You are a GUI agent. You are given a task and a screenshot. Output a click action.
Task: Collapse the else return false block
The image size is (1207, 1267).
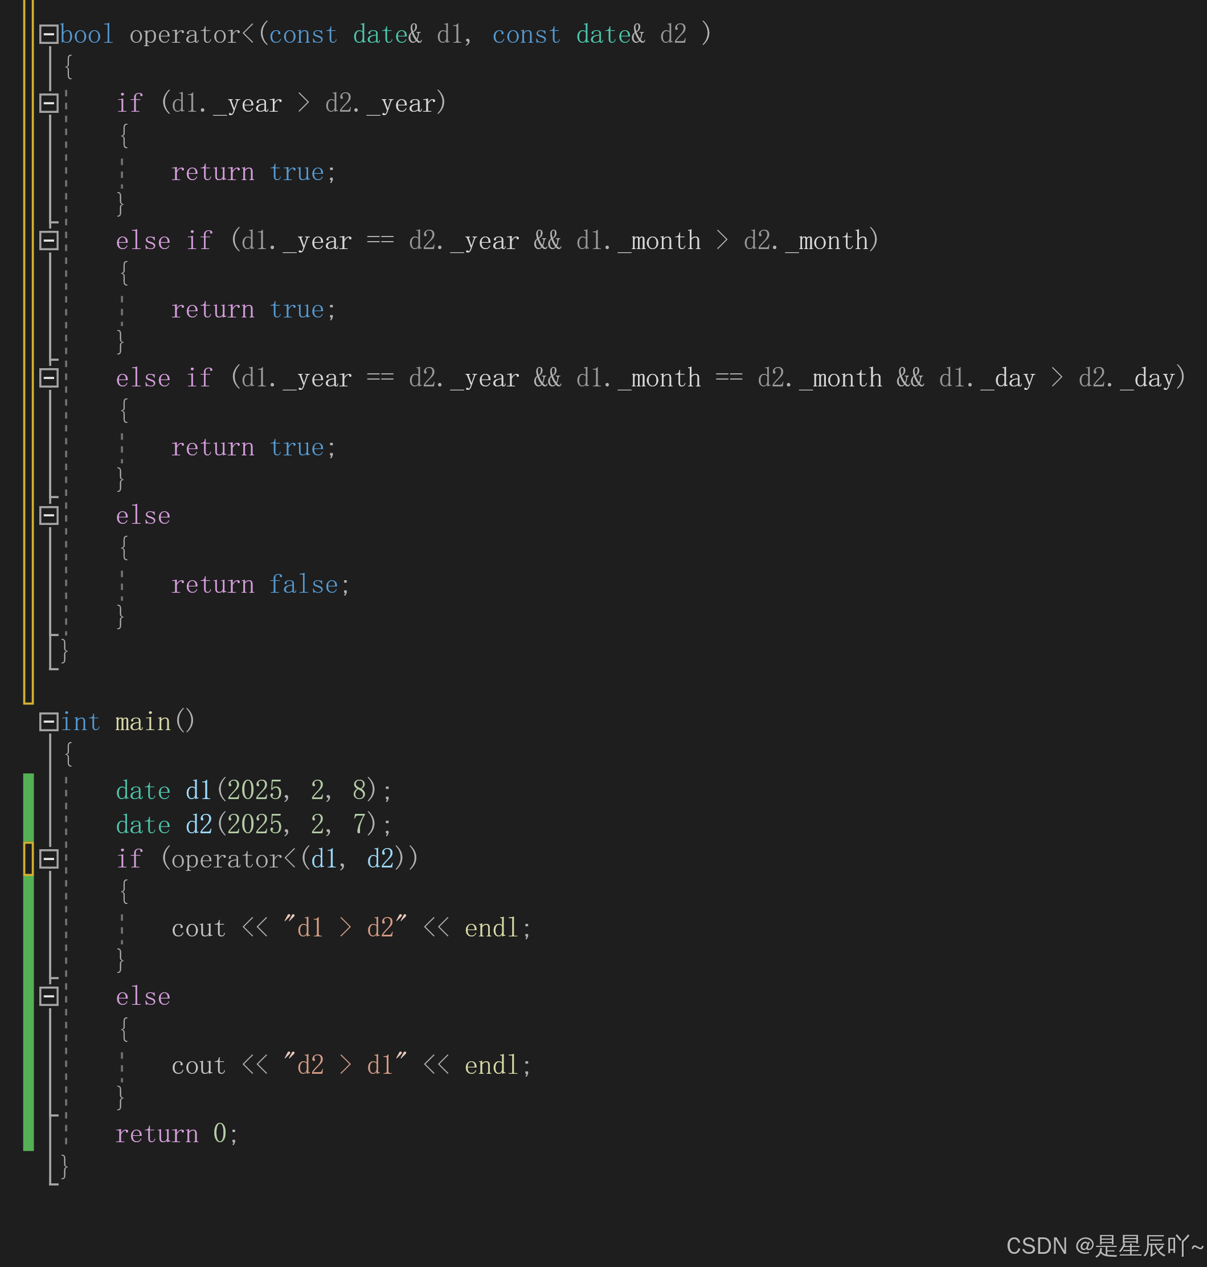tap(49, 516)
